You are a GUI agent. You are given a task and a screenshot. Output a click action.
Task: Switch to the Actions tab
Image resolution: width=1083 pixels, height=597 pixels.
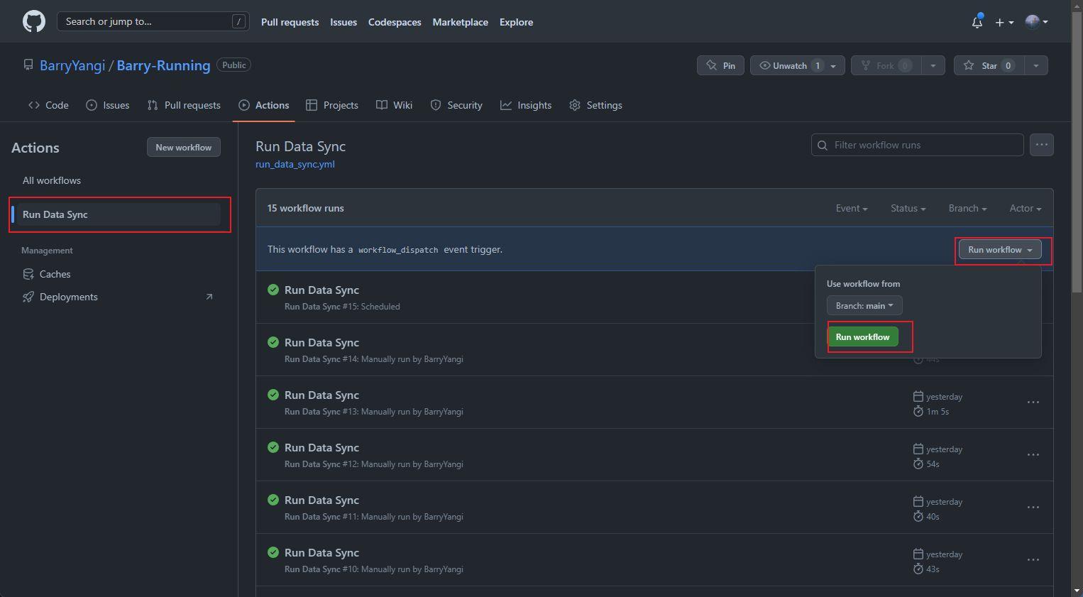pos(264,105)
